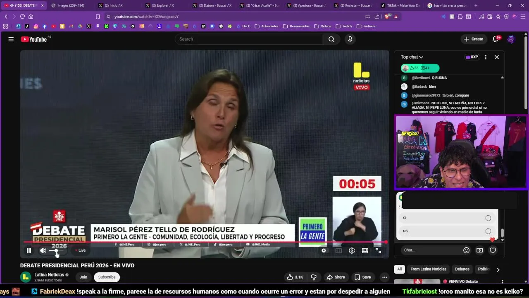The width and height of the screenshot is (529, 298).
Task: Bookmark this page
Action: tap(98, 17)
